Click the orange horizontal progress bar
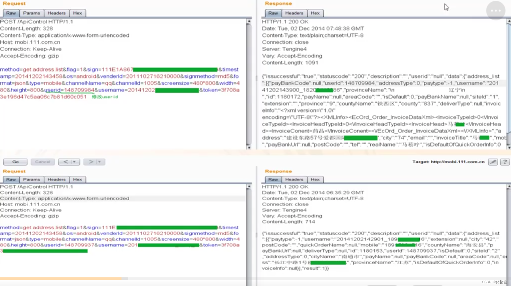The height and width of the screenshot is (286, 511). (61, 278)
